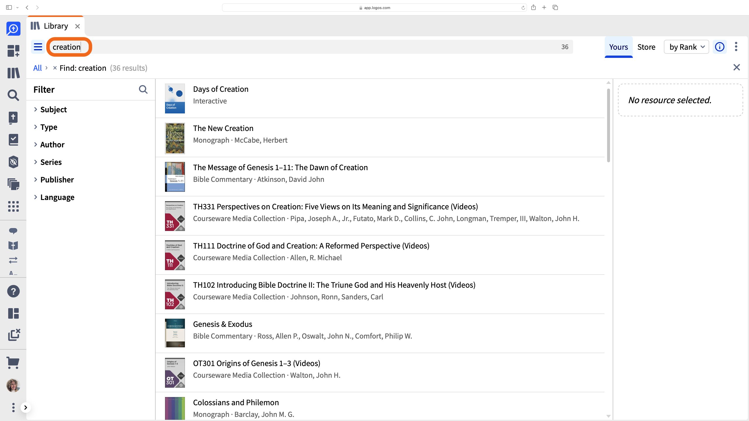Open the layouts panel icon
The height and width of the screenshot is (421, 749).
[x=13, y=313]
